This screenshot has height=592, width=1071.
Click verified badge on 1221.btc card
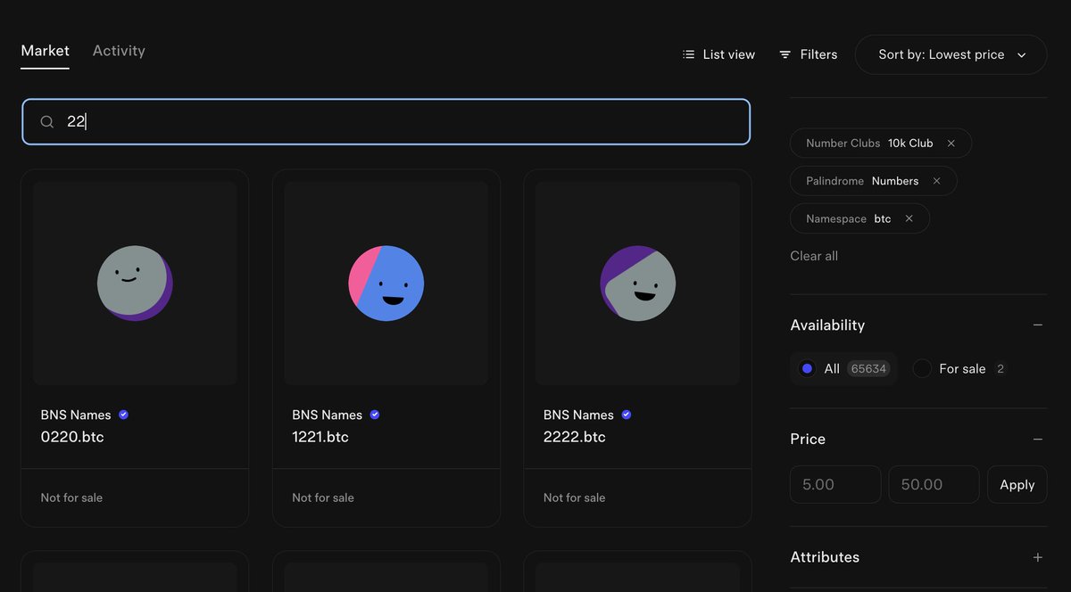tap(375, 415)
